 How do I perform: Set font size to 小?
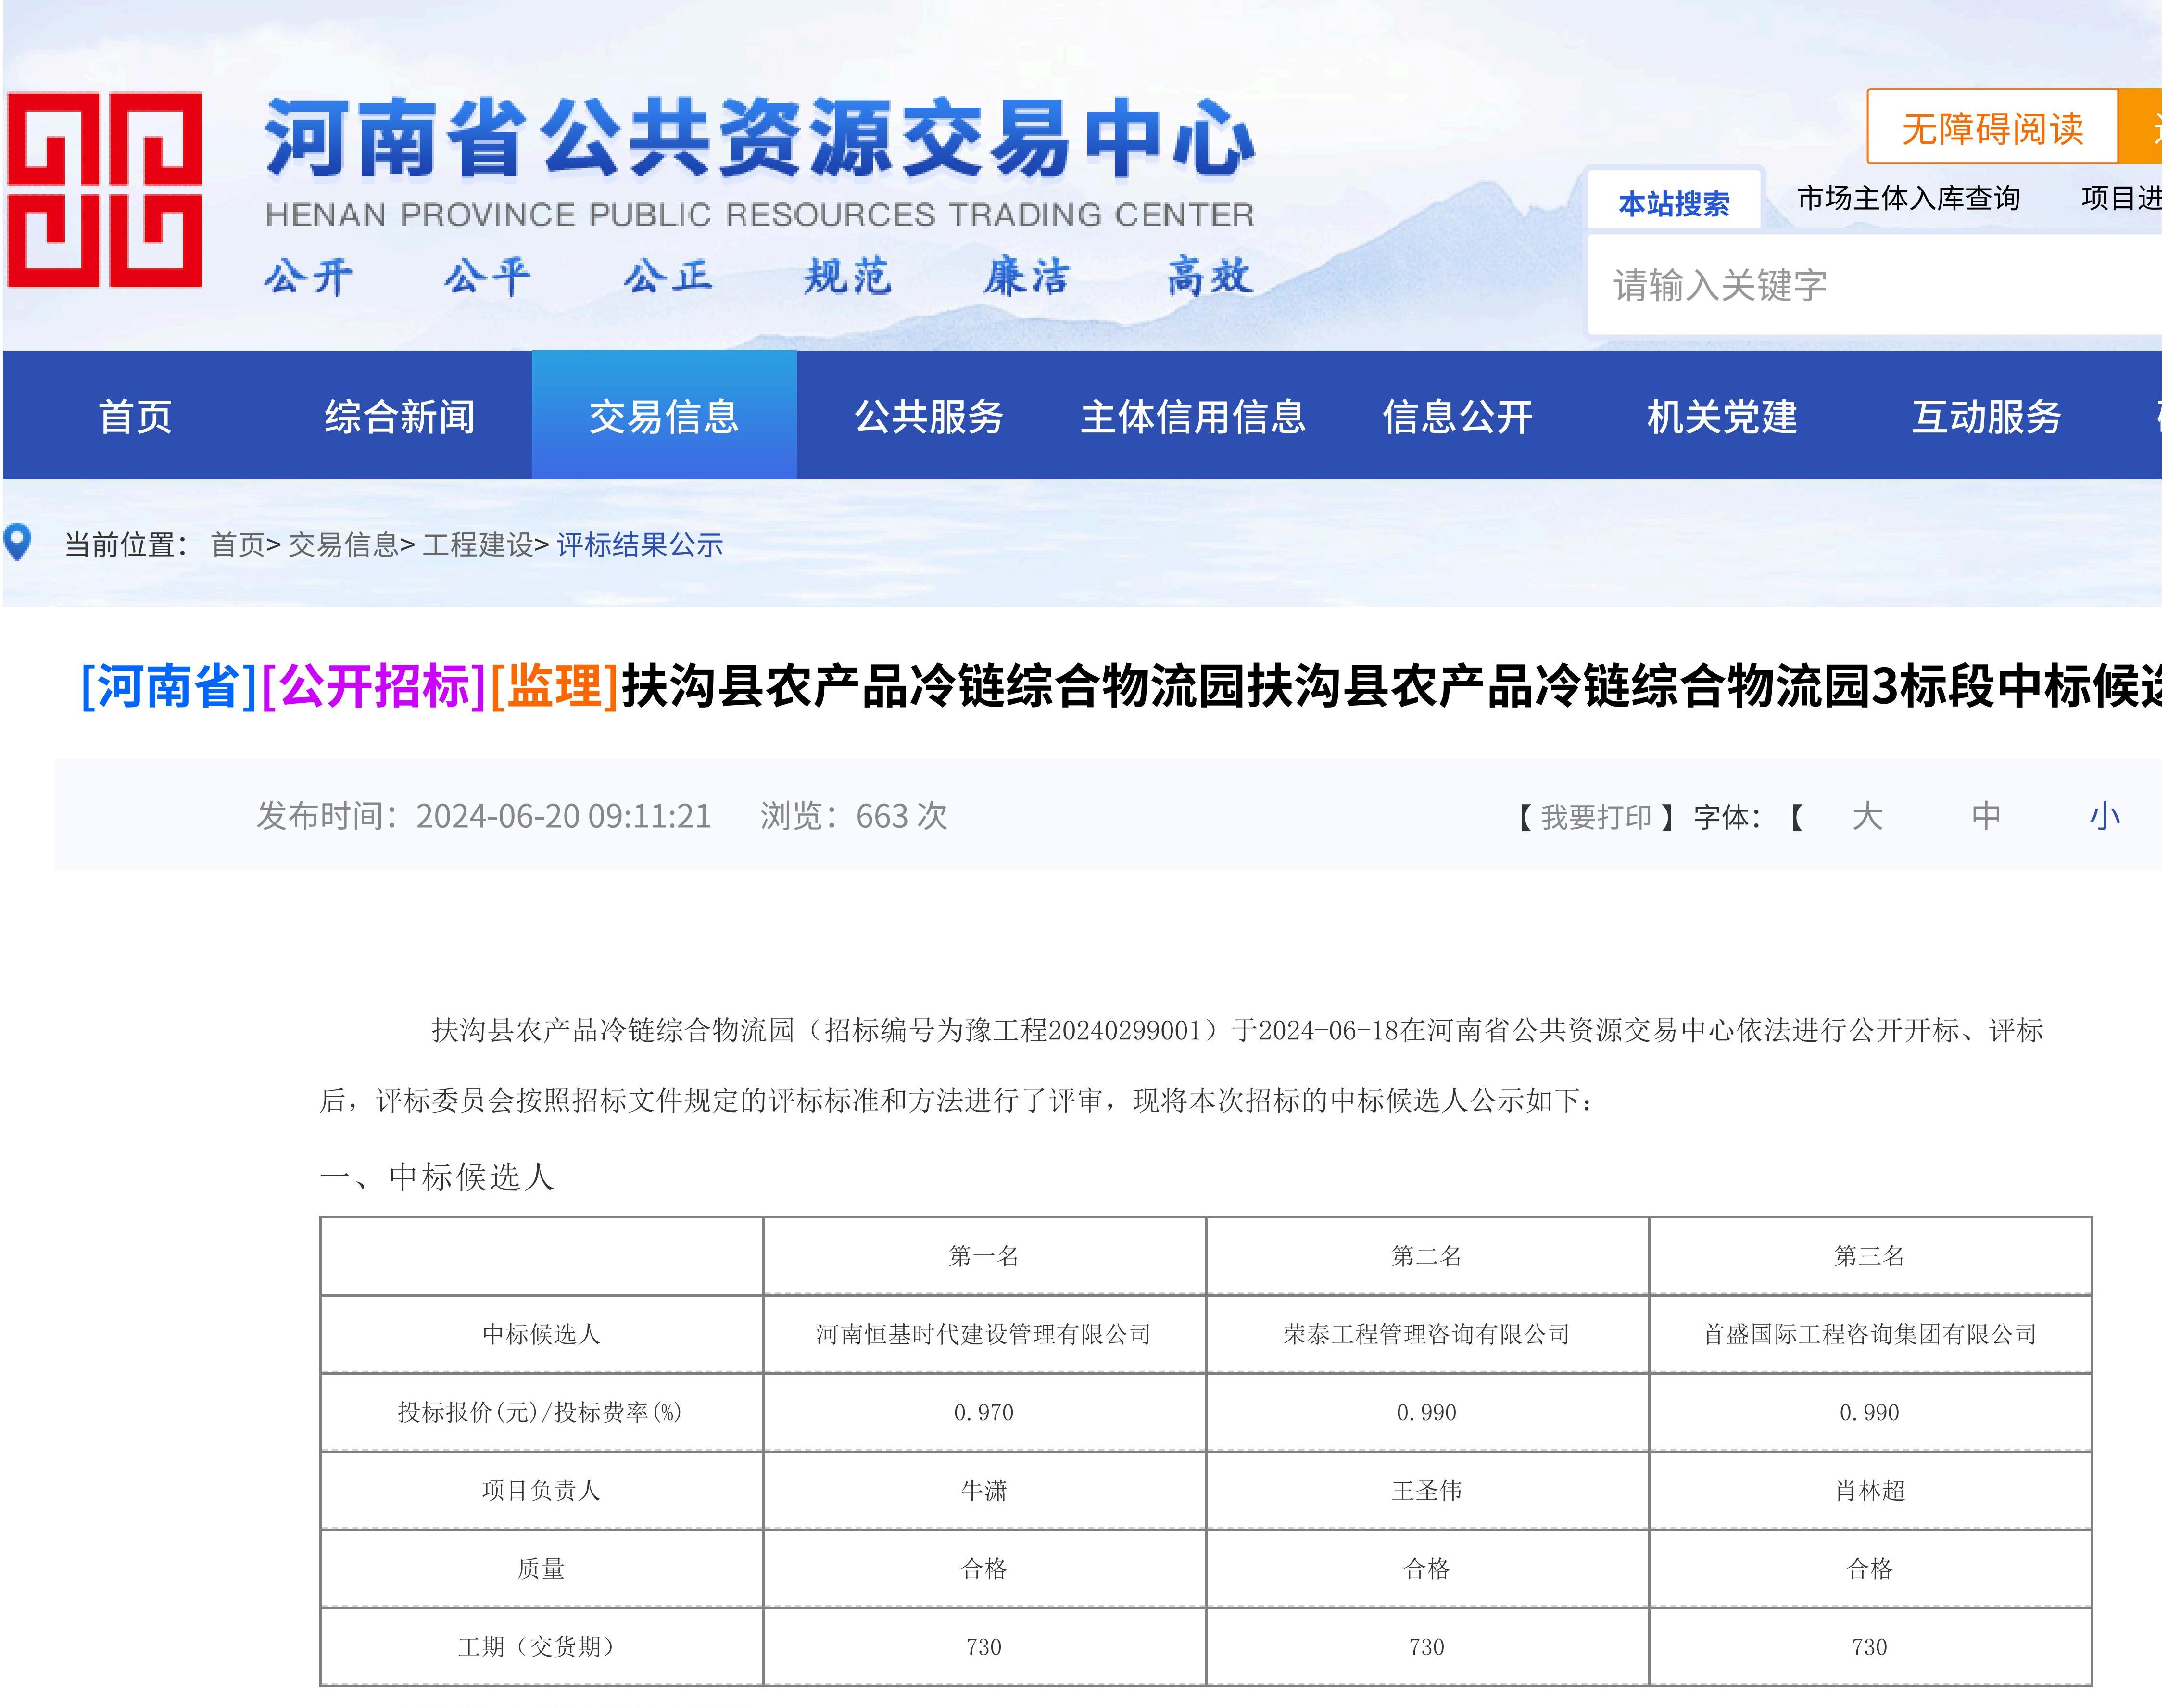coord(2105,816)
